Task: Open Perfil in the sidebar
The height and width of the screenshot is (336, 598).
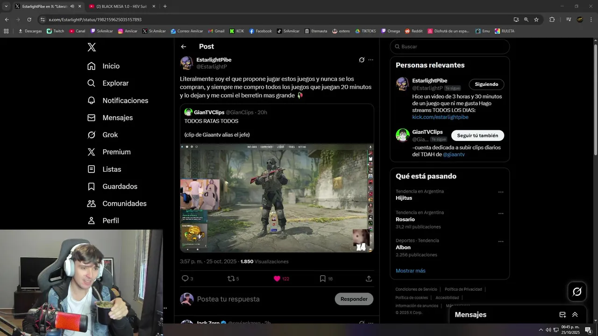Action: pos(103,220)
